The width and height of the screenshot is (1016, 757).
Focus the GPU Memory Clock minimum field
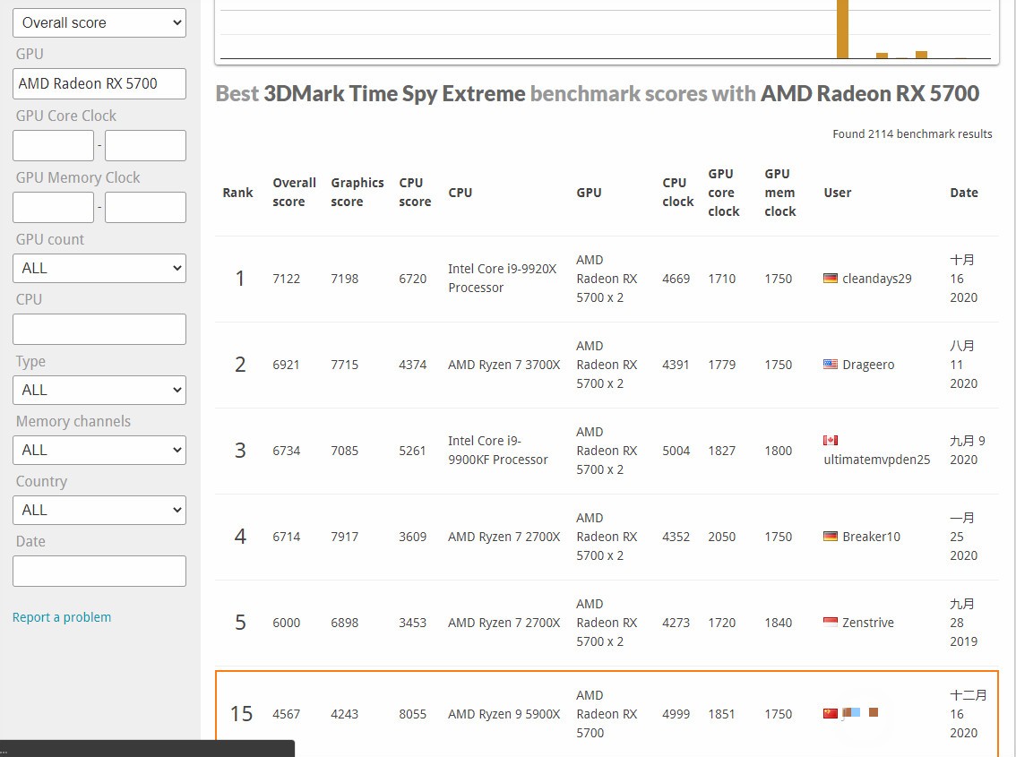[53, 208]
